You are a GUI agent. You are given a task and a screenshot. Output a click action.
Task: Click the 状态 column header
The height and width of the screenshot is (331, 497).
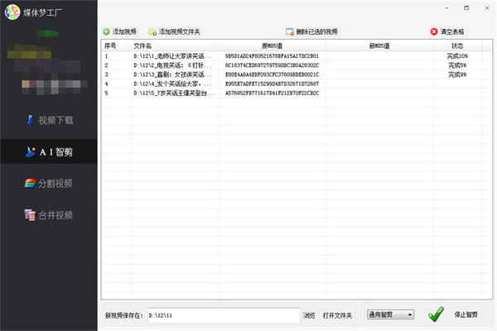coord(457,46)
